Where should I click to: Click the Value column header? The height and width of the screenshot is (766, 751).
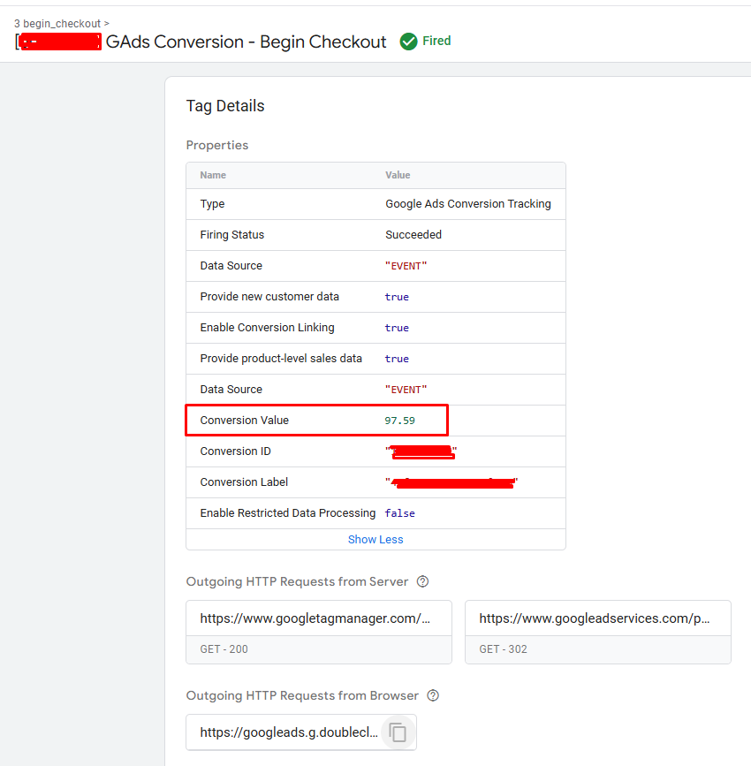click(398, 175)
